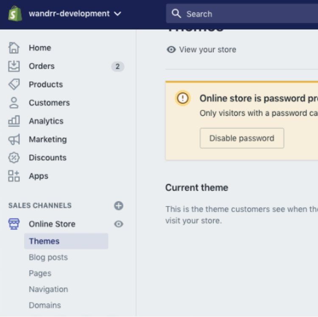Select Themes in Online Store submenu
This screenshot has width=318, height=317.
(x=44, y=241)
